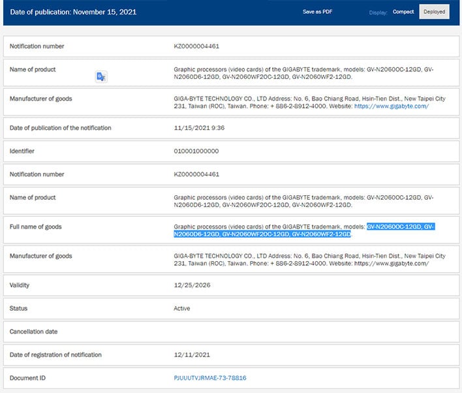The height and width of the screenshot is (393, 462).
Task: Click Date of publication header text
Action: pos(73,12)
